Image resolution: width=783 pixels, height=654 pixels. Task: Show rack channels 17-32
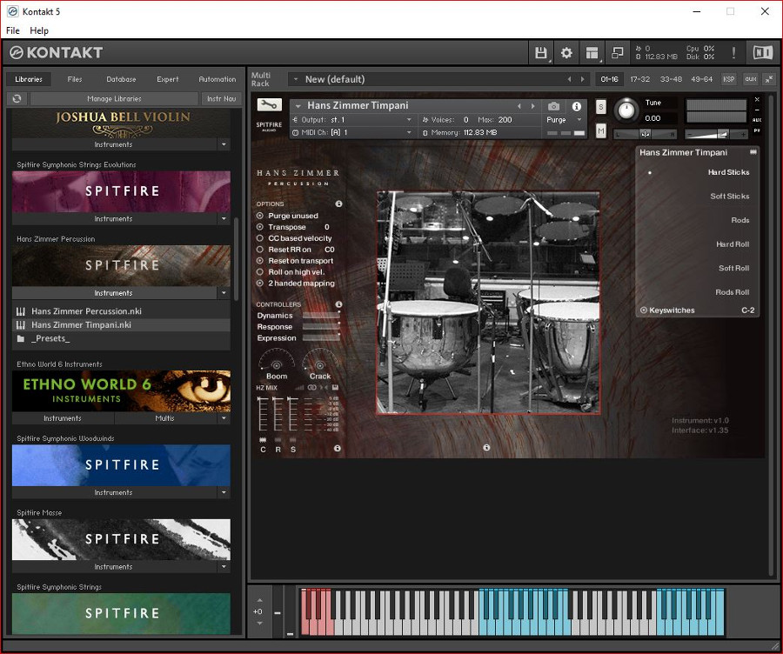tap(639, 79)
